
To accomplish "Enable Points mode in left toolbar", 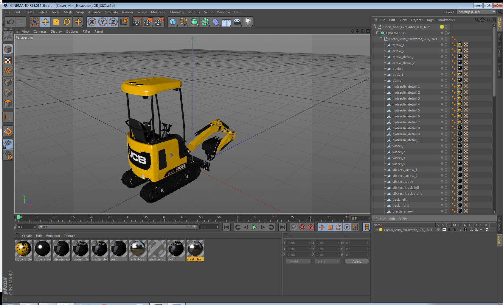I will coord(8,82).
